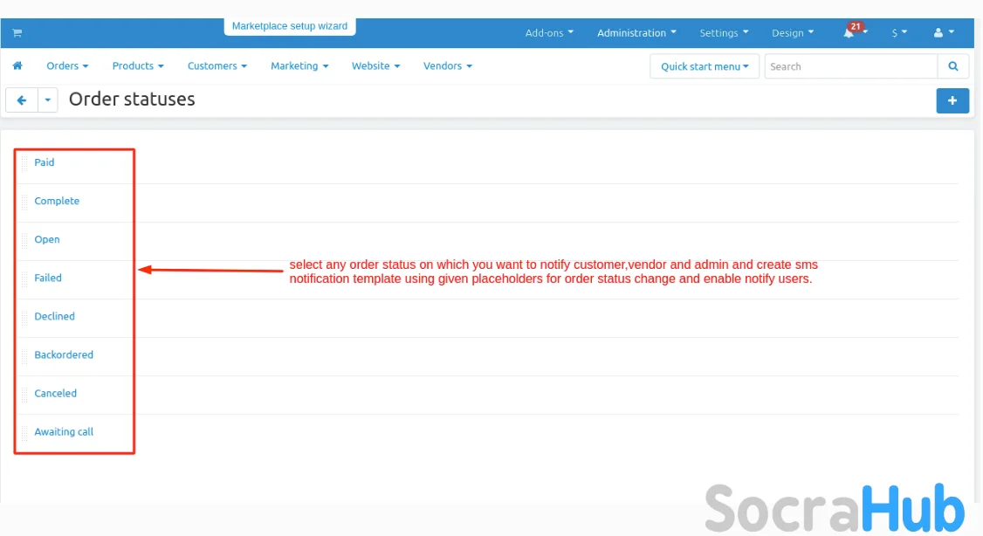Focus the Search input field
Image resolution: width=983 pixels, height=536 pixels.
(x=850, y=66)
